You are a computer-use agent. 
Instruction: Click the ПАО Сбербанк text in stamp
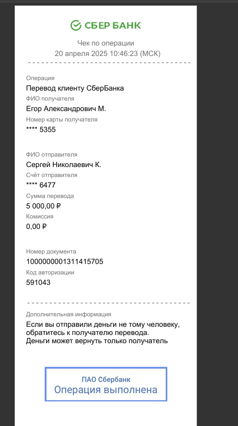coord(106,379)
